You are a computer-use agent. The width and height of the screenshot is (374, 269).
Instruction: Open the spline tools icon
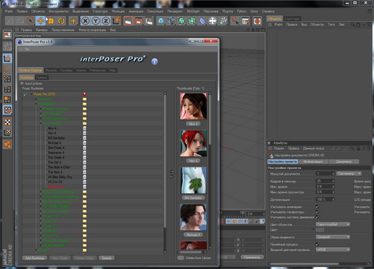[x=171, y=21]
